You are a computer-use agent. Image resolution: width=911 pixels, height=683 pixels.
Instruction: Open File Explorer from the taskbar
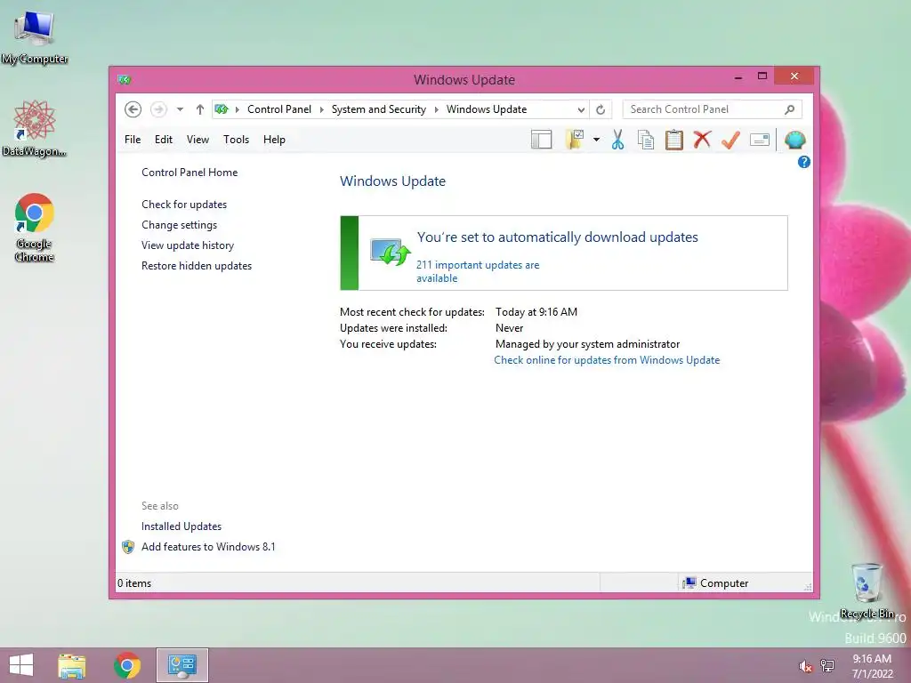coord(72,665)
